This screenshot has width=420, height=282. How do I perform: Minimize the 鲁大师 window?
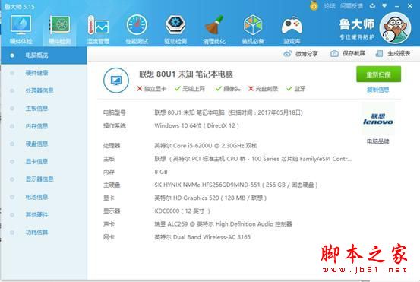point(397,6)
